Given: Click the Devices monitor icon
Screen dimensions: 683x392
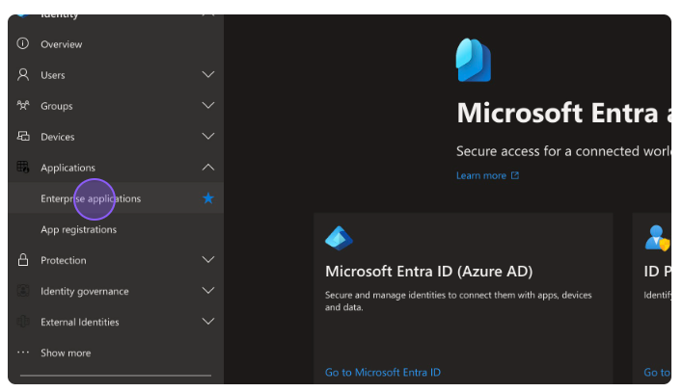Looking at the screenshot, I should (x=23, y=137).
